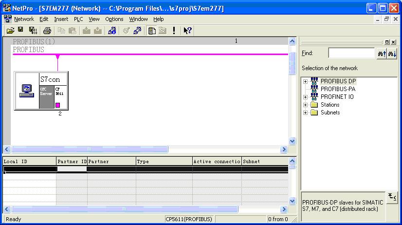Click the Find downward binoculars icon
This screenshot has width=402, height=225.
(392, 54)
